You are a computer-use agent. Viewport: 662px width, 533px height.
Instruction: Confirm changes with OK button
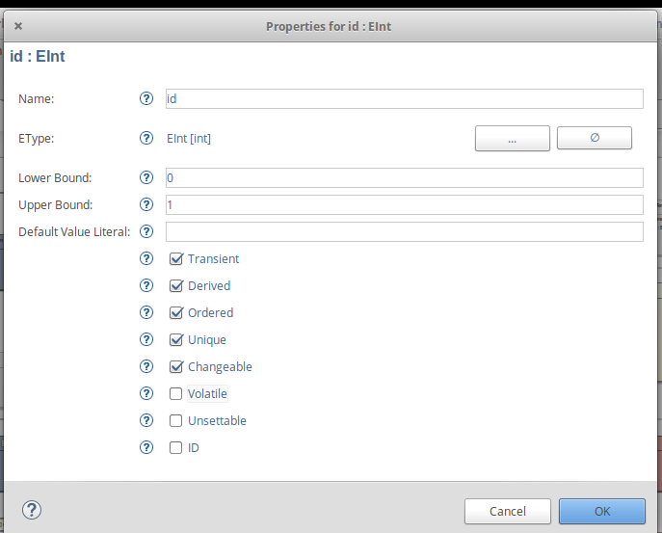(602, 512)
